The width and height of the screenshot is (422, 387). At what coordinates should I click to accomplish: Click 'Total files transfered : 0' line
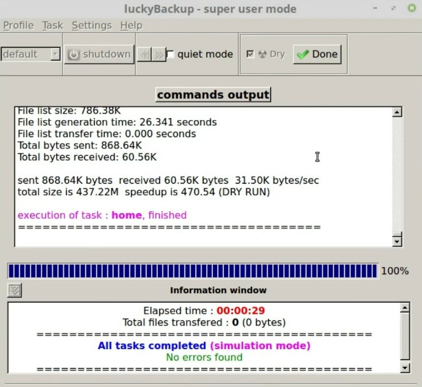coord(204,323)
